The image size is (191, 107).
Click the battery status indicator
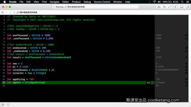[167, 2]
